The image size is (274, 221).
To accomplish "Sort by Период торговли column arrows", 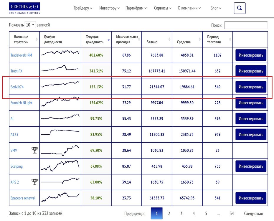I will pos(230,39).
